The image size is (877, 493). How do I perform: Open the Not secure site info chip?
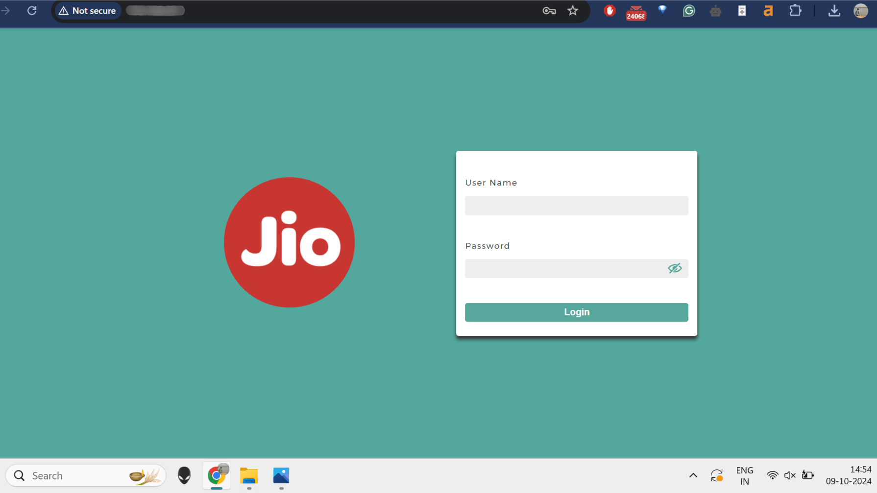click(87, 11)
